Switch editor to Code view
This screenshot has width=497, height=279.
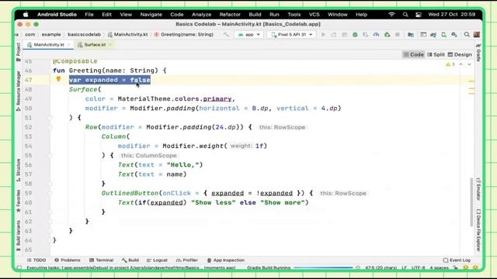click(414, 54)
